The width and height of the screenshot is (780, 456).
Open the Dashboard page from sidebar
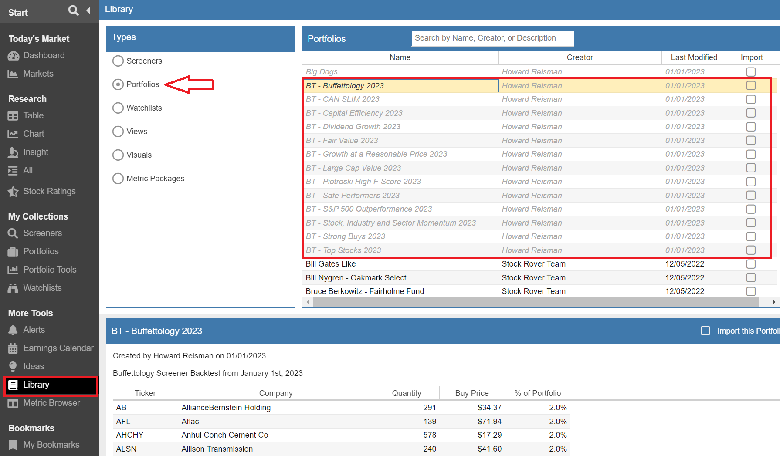44,56
